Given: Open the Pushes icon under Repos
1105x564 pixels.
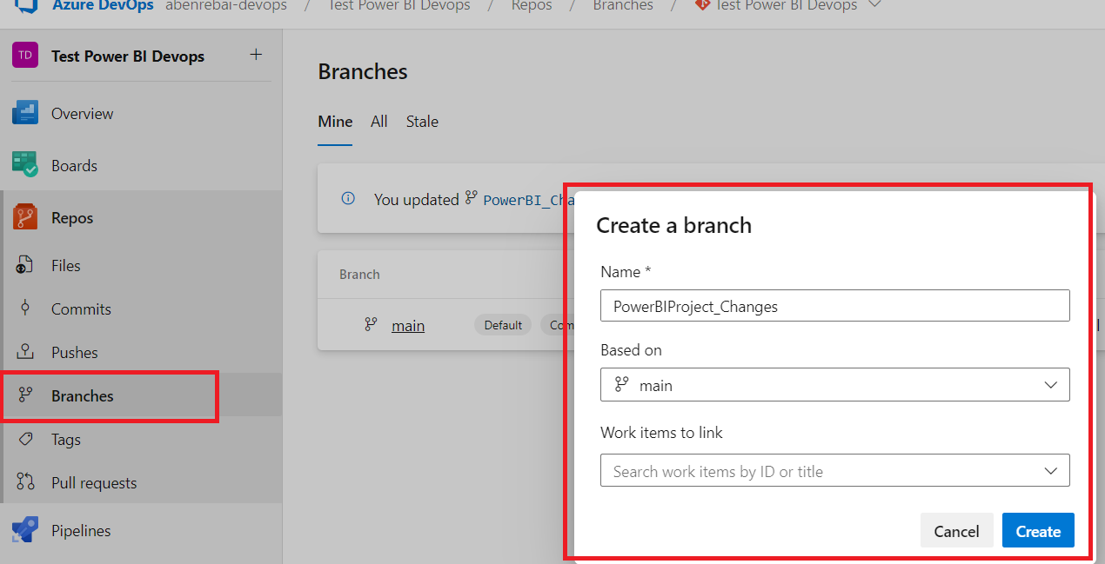Looking at the screenshot, I should 24,352.
